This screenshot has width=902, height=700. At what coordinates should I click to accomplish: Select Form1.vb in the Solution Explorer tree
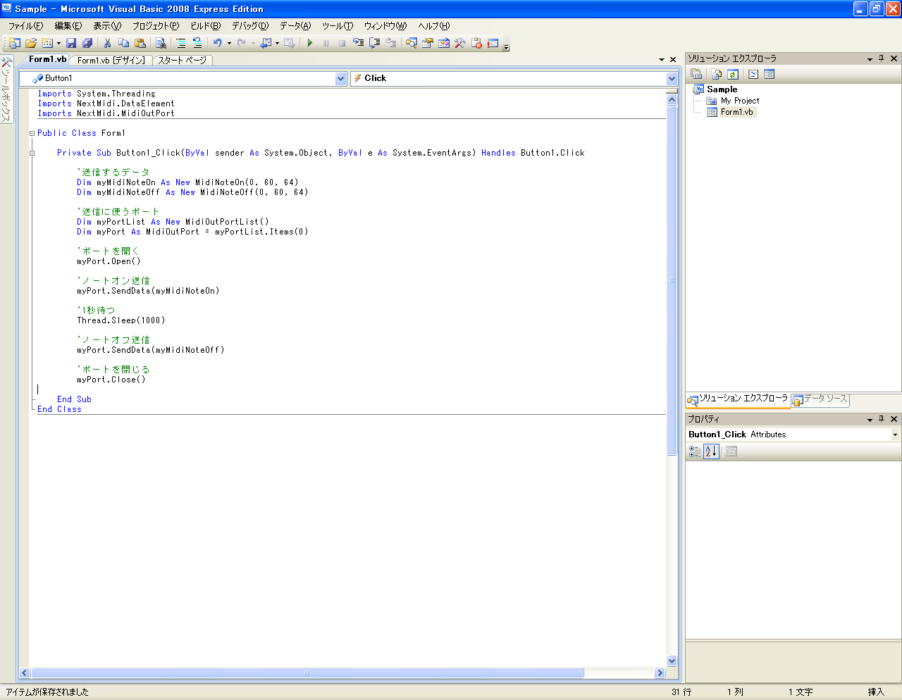[x=736, y=111]
